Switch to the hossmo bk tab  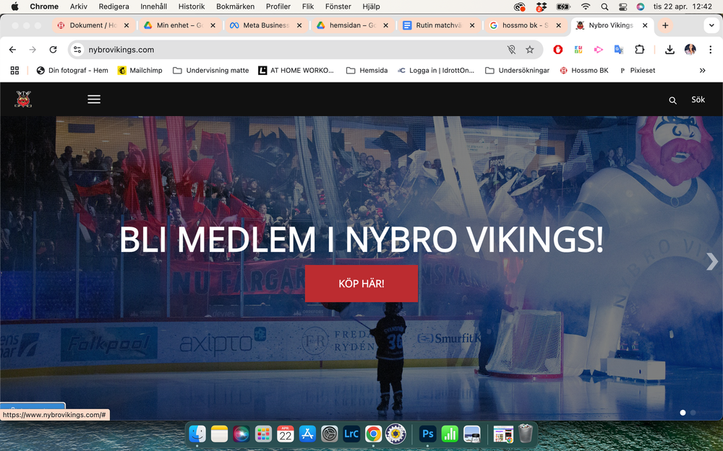526,25
